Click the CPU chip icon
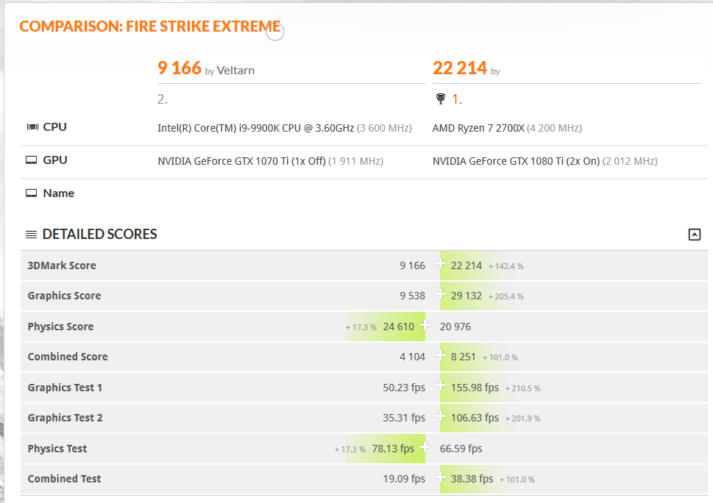 click(32, 127)
